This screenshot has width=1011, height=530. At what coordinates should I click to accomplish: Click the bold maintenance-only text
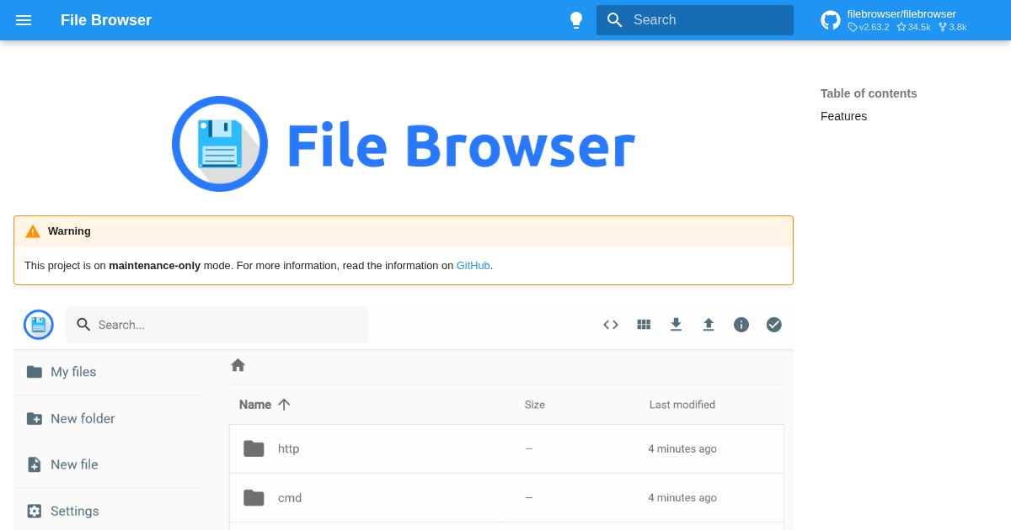click(x=155, y=265)
